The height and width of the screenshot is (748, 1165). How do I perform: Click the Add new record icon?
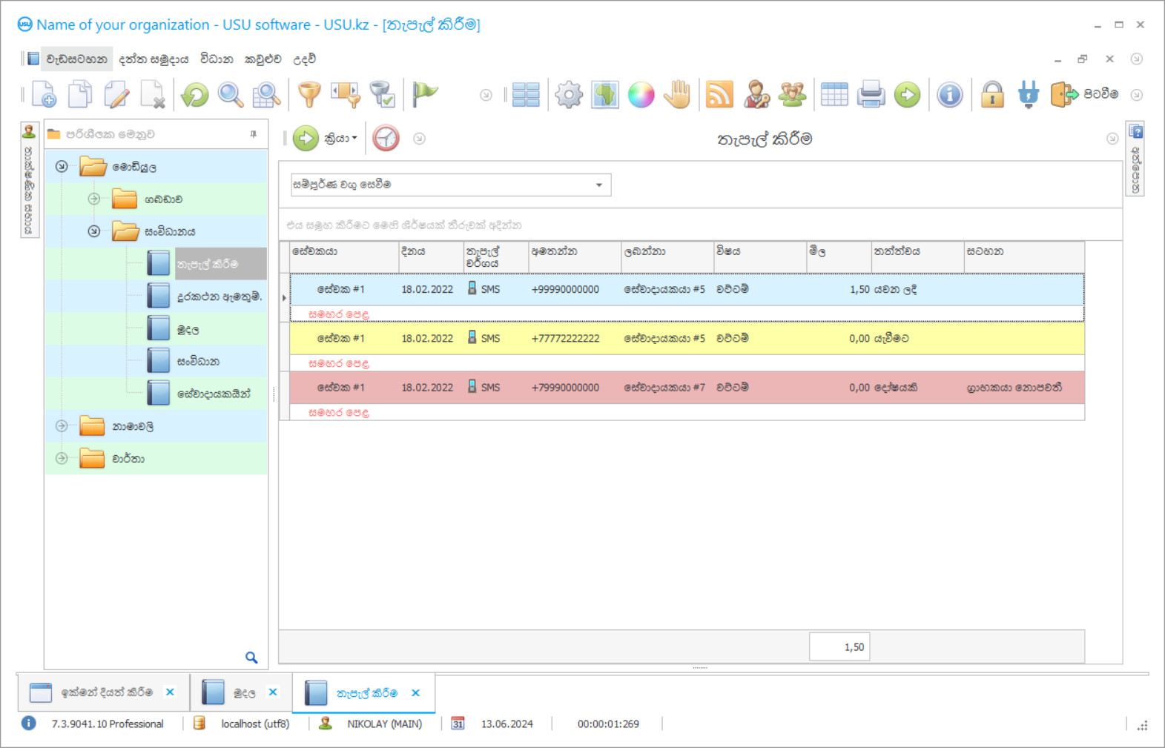click(44, 95)
